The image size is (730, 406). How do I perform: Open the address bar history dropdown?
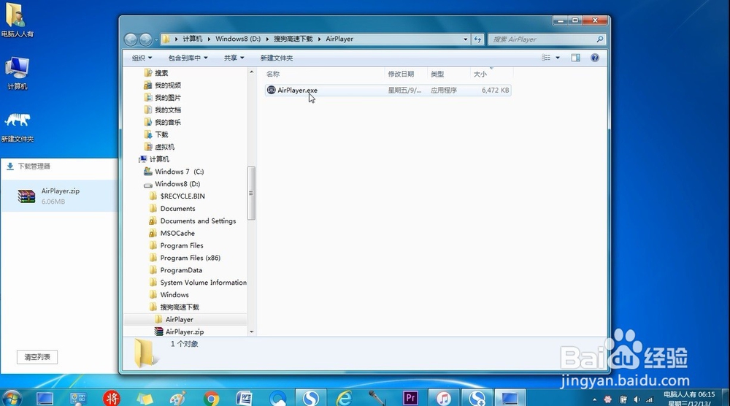465,39
